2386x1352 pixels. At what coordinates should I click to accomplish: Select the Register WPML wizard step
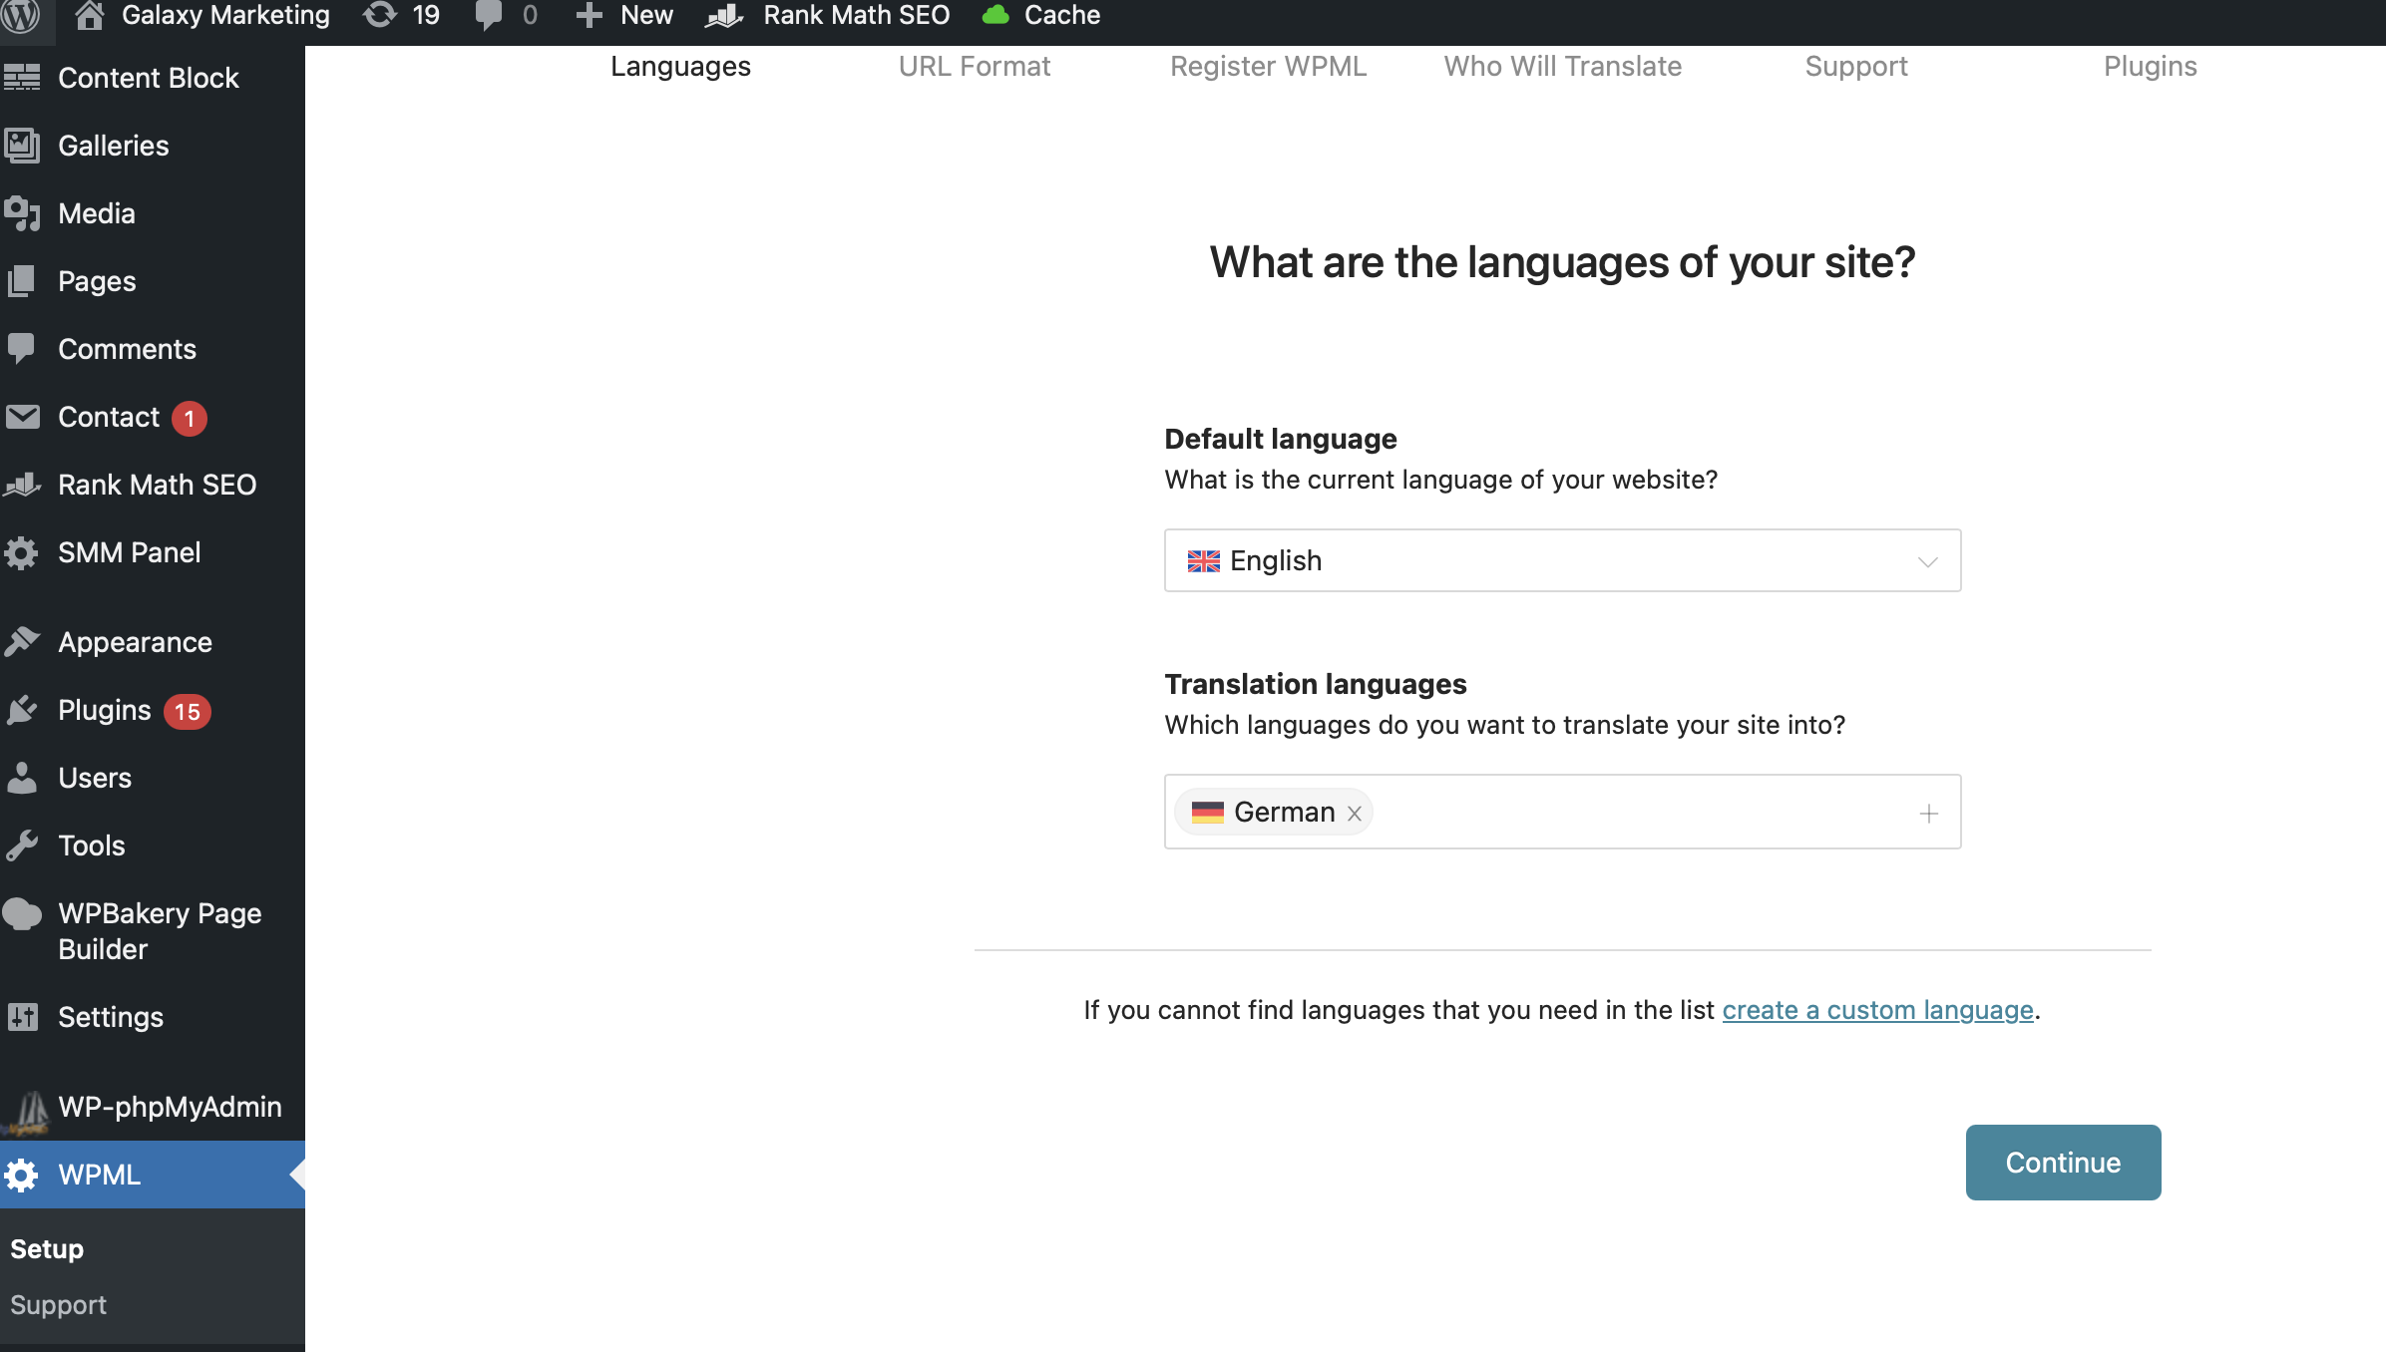click(1269, 66)
